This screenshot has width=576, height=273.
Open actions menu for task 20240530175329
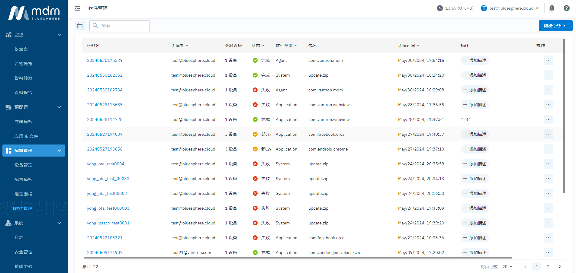(x=548, y=60)
